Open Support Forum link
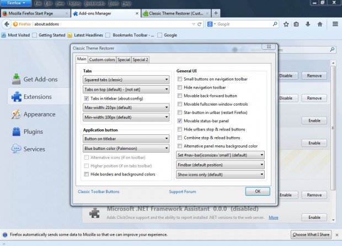This screenshot has width=342, height=246. (183, 192)
